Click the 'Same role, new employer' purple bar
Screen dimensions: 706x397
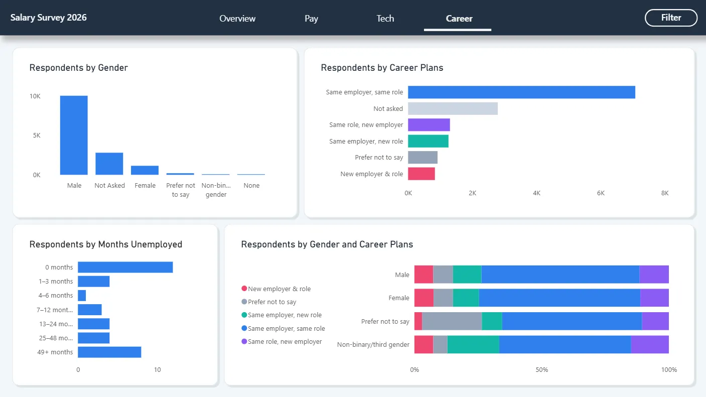tap(429, 125)
